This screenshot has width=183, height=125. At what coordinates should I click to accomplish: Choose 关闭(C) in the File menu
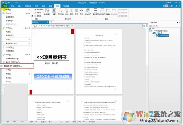point(16,32)
